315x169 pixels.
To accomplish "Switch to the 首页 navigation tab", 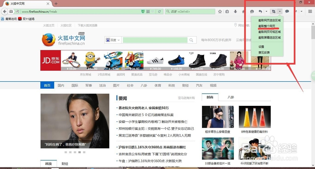I will coord(47,85).
